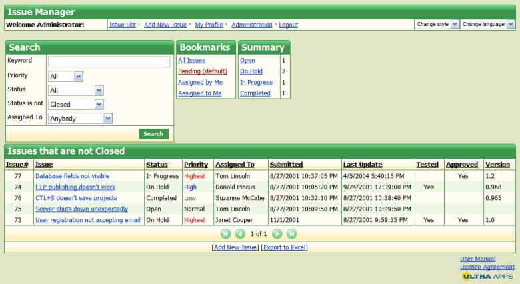The width and height of the screenshot is (520, 284).
Task: Click the previous page arrow icon
Action: 241,234
